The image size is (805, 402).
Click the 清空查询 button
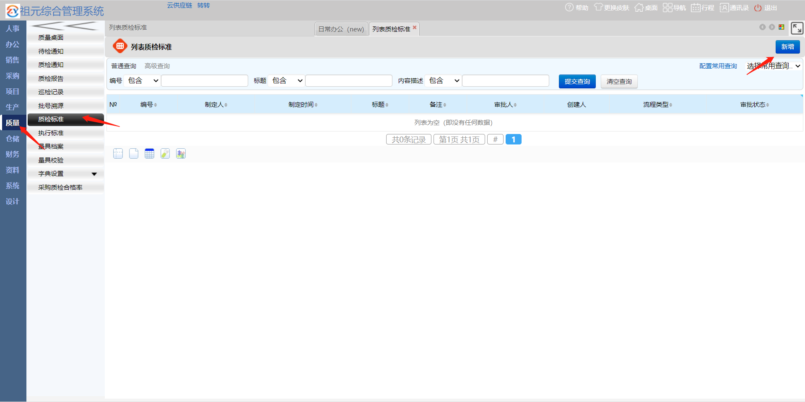pos(619,81)
